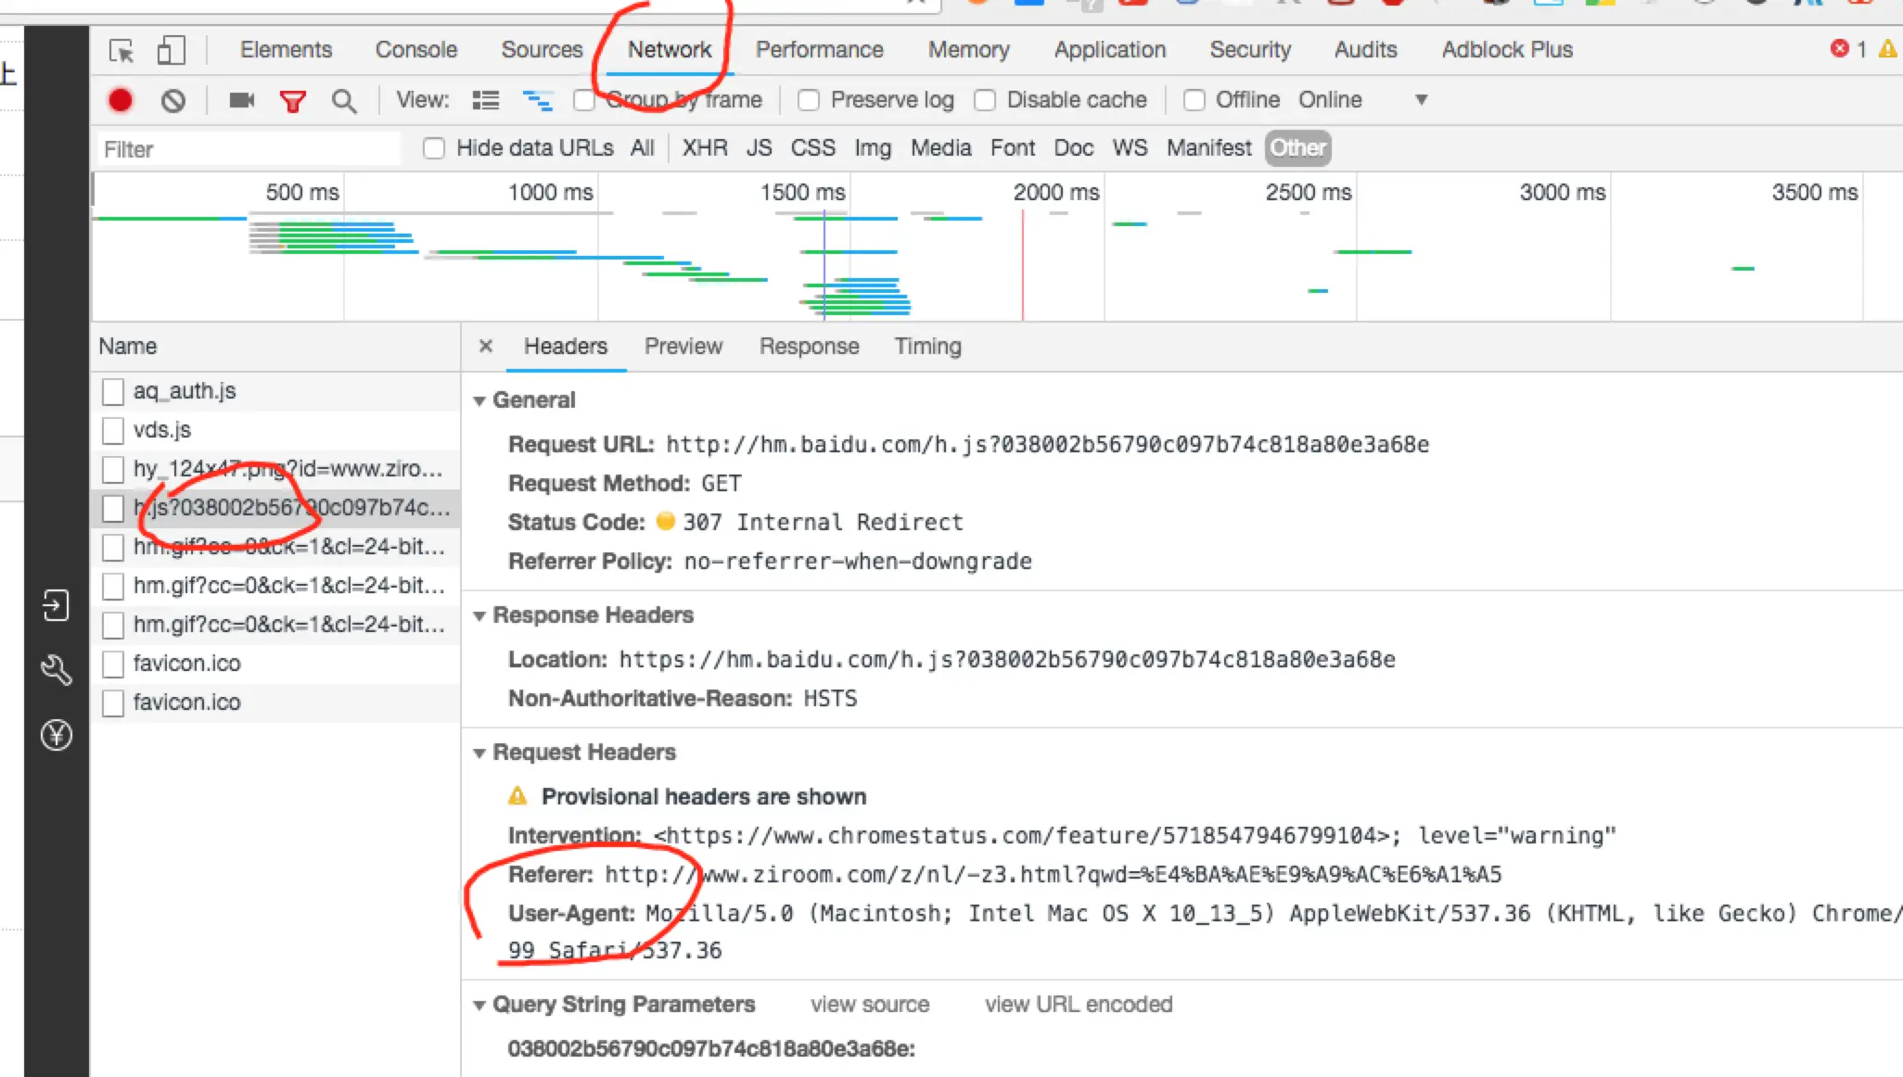
Task: Click view URL encoded link
Action: (1078, 1005)
